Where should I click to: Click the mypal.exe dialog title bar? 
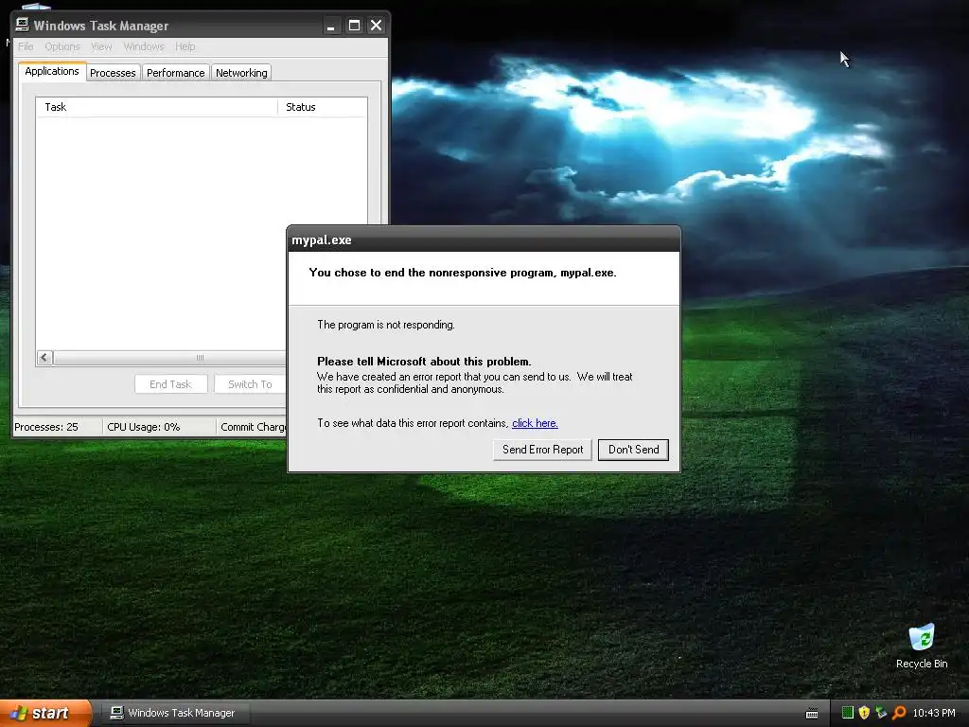(x=484, y=239)
